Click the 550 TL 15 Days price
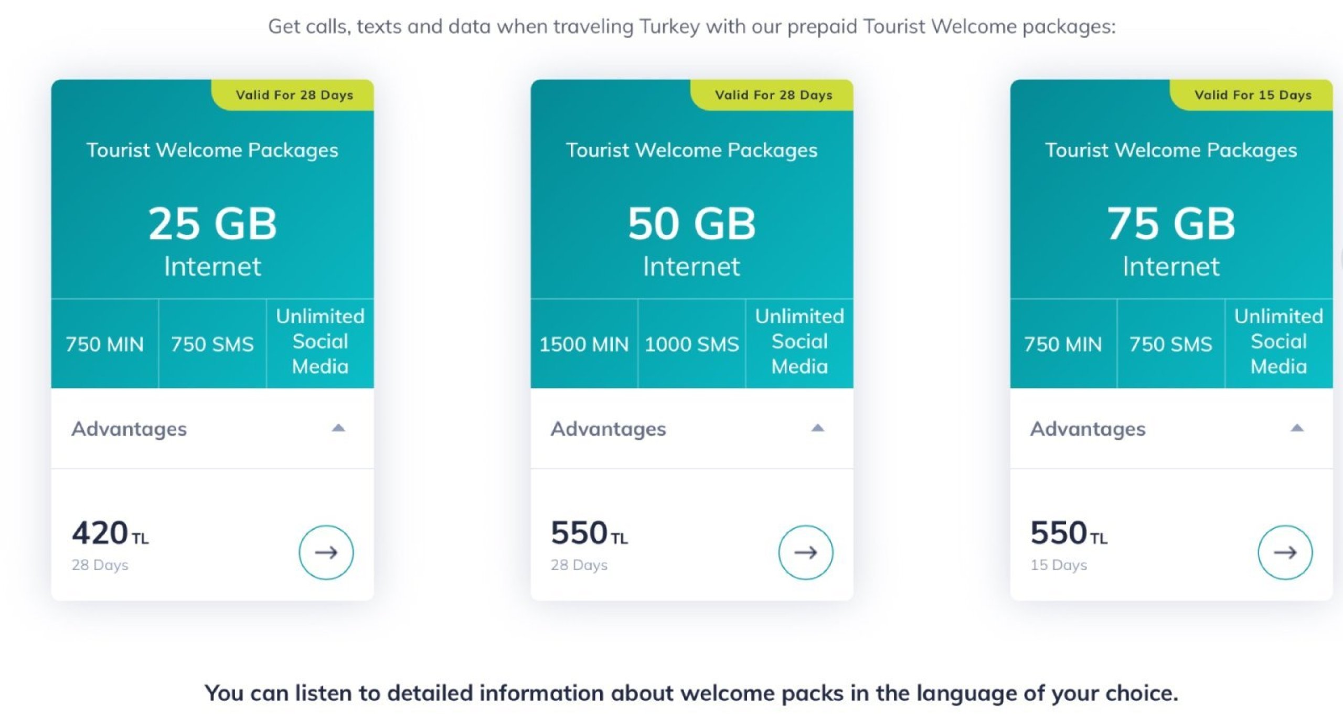1343x717 pixels. (x=1069, y=533)
